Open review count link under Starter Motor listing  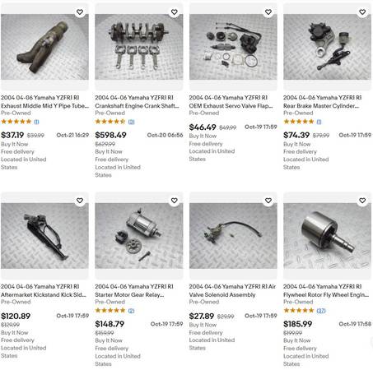[x=132, y=311]
